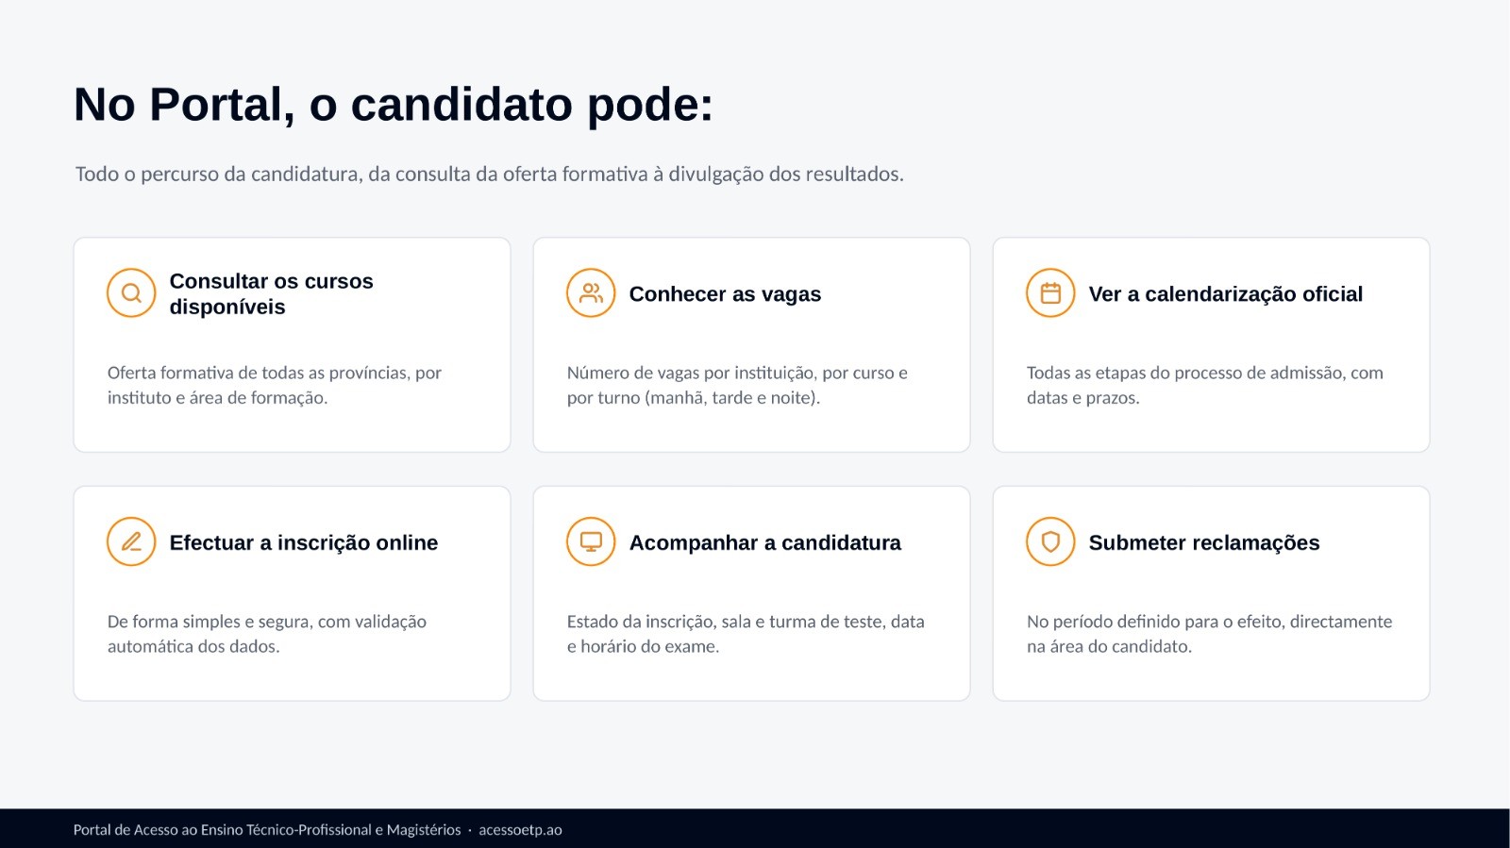1510x848 pixels.
Task: Click the Número de vagas por instituição description
Action: [737, 385]
